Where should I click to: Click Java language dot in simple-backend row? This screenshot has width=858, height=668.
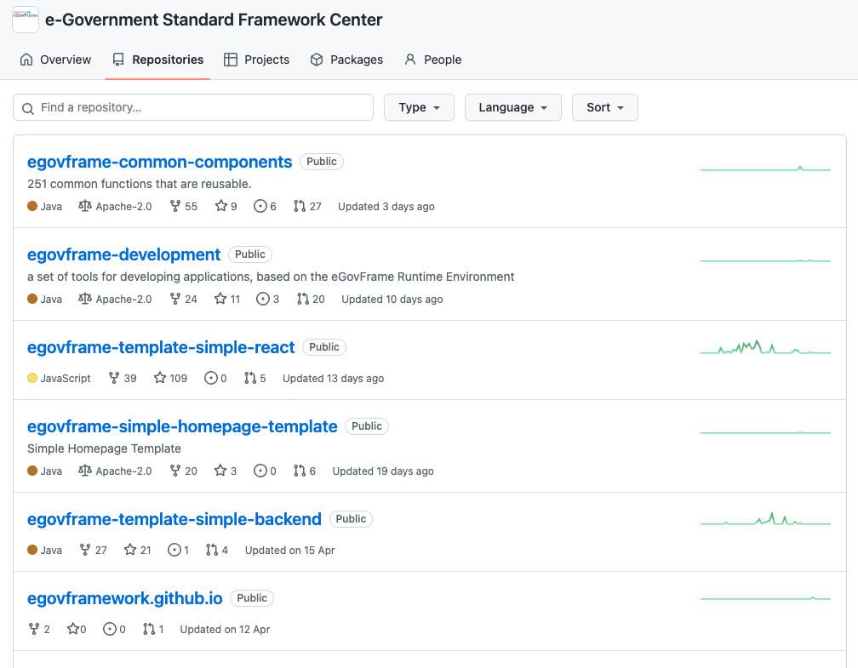(32, 550)
